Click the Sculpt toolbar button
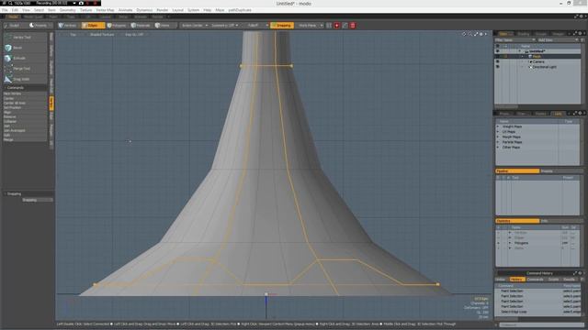The image size is (588, 330). (15, 26)
